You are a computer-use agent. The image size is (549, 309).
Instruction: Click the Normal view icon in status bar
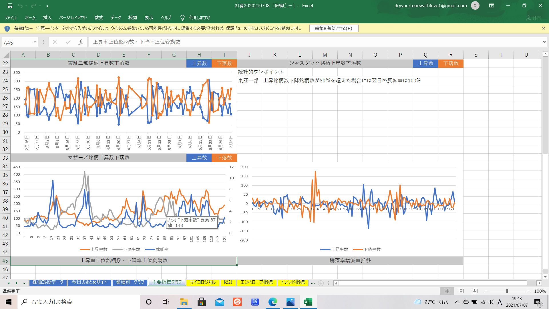point(447,291)
